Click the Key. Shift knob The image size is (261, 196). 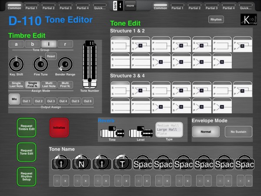coord(17,64)
